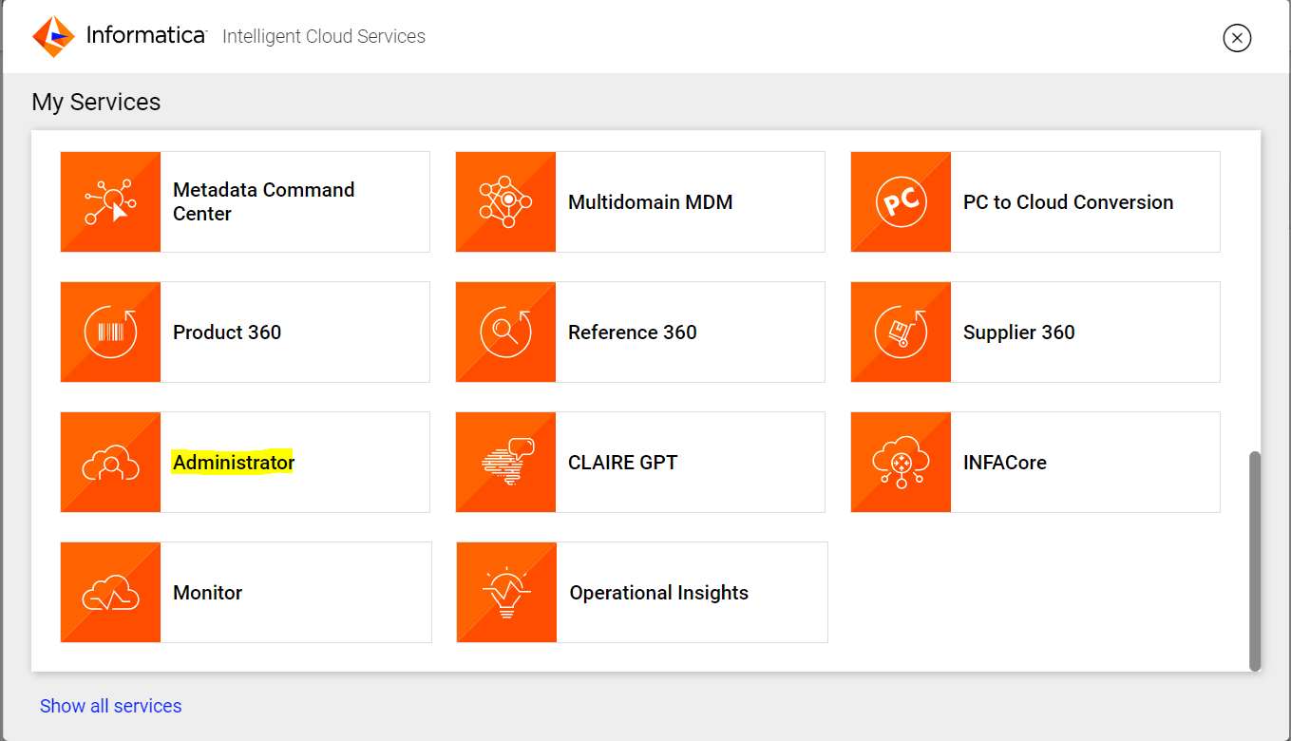Select the INFACore label
1291x741 pixels.
[1004, 463]
